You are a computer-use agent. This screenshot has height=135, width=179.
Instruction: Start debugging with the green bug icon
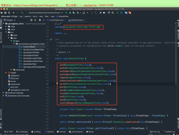tap(70, 13)
